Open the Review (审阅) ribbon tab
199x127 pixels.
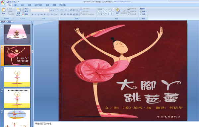pos(47,5)
